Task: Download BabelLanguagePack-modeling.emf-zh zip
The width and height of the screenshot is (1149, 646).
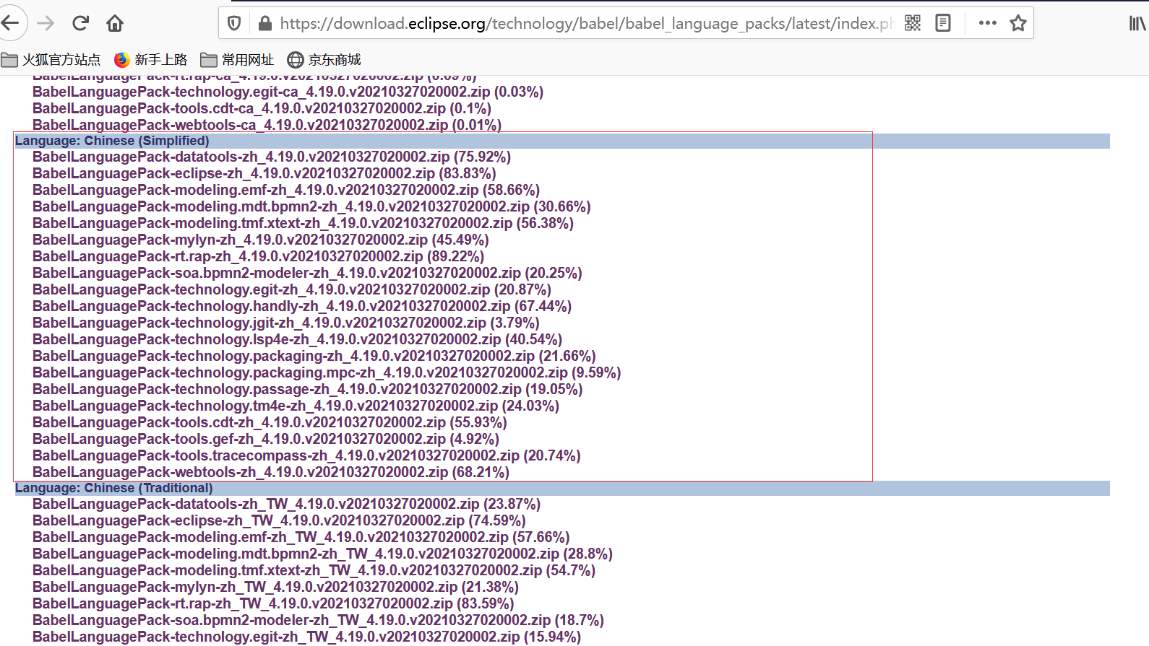Action: (x=286, y=190)
